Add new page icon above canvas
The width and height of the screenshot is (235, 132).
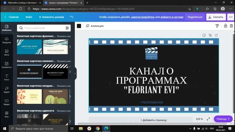pyautogui.click(x=216, y=35)
